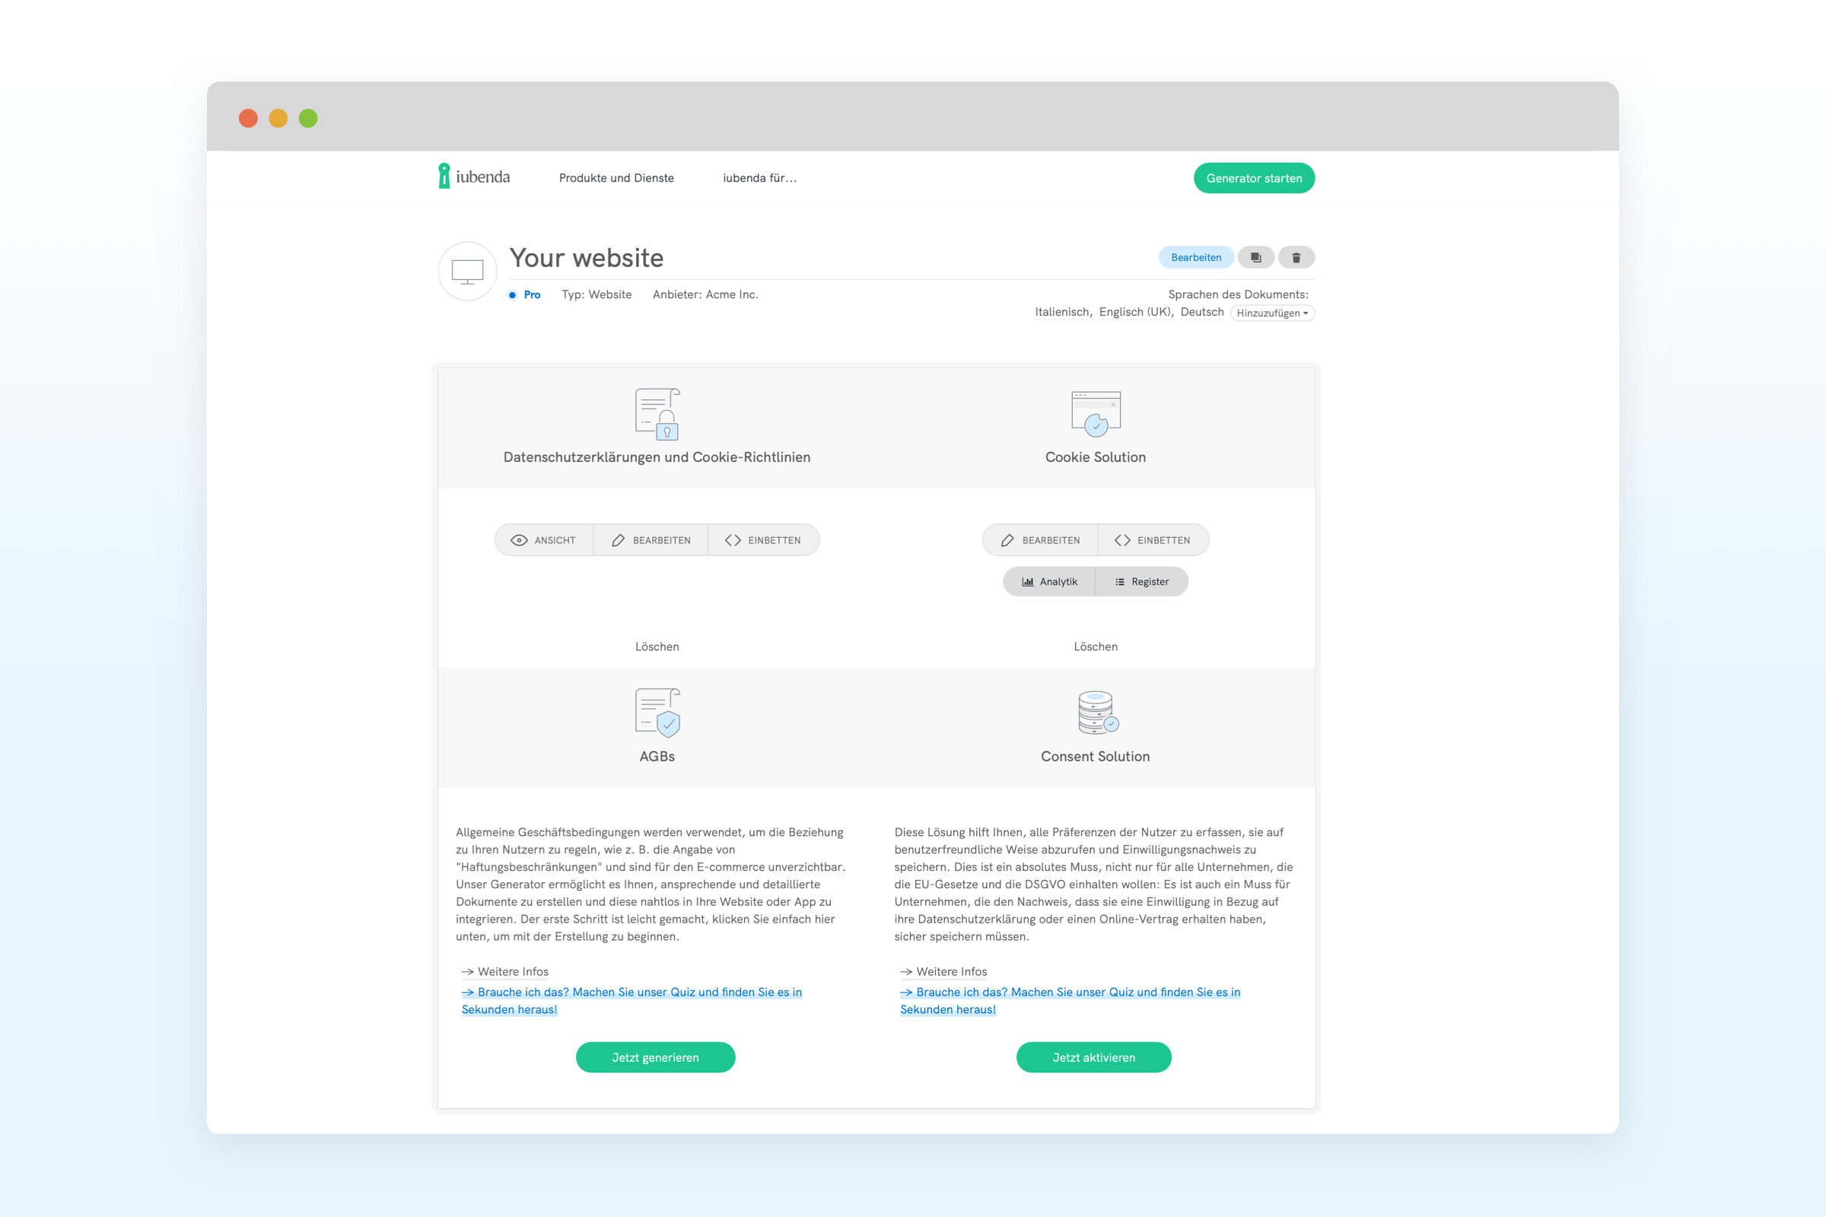This screenshot has width=1826, height=1217.
Task: Click Weitere Infos under Consent Solution
Action: (950, 972)
